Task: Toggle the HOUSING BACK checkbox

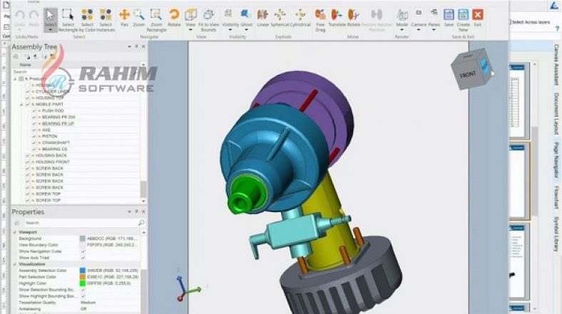Action: point(28,155)
